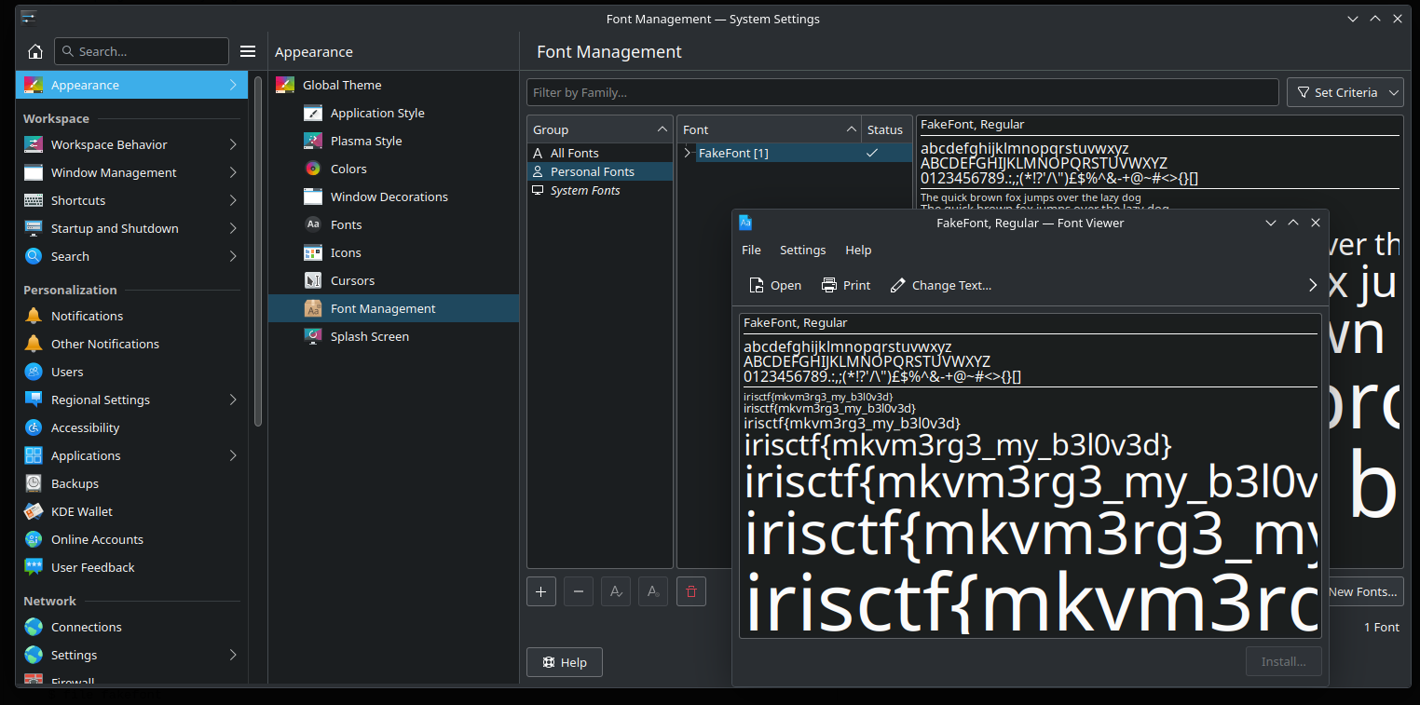The height and width of the screenshot is (705, 1420).
Task: Open the application menu icon in the title bar
Action: click(29, 18)
